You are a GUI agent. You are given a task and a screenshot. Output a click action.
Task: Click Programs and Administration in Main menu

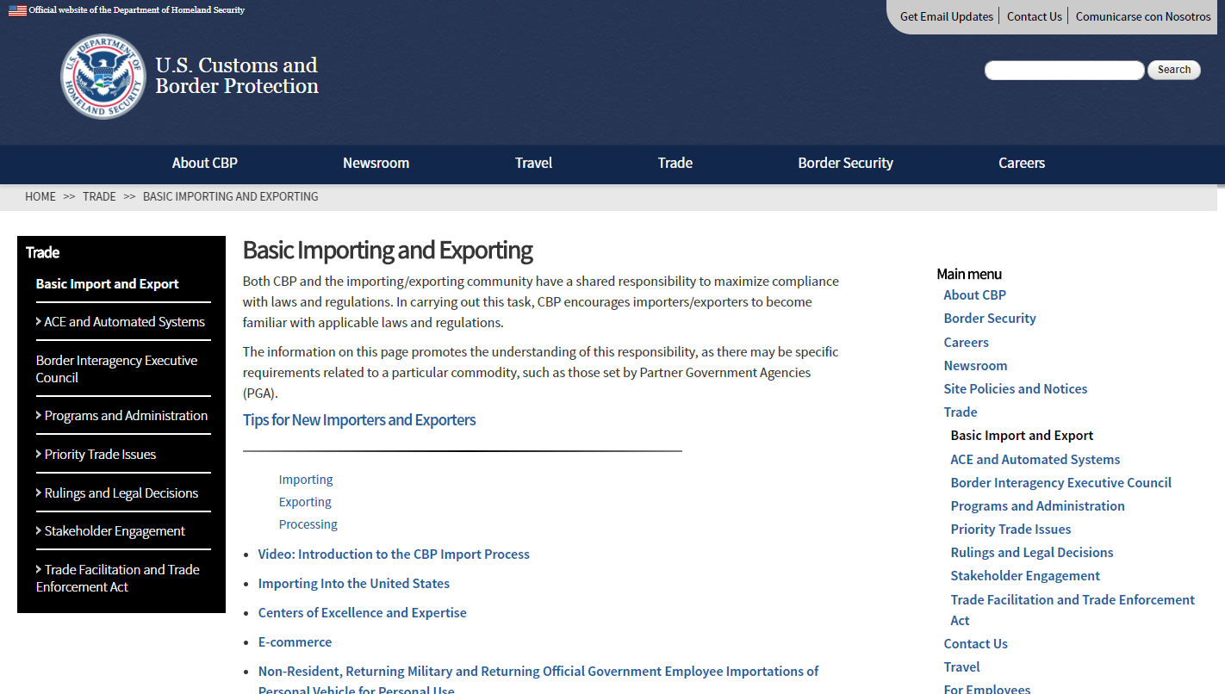click(x=1038, y=505)
